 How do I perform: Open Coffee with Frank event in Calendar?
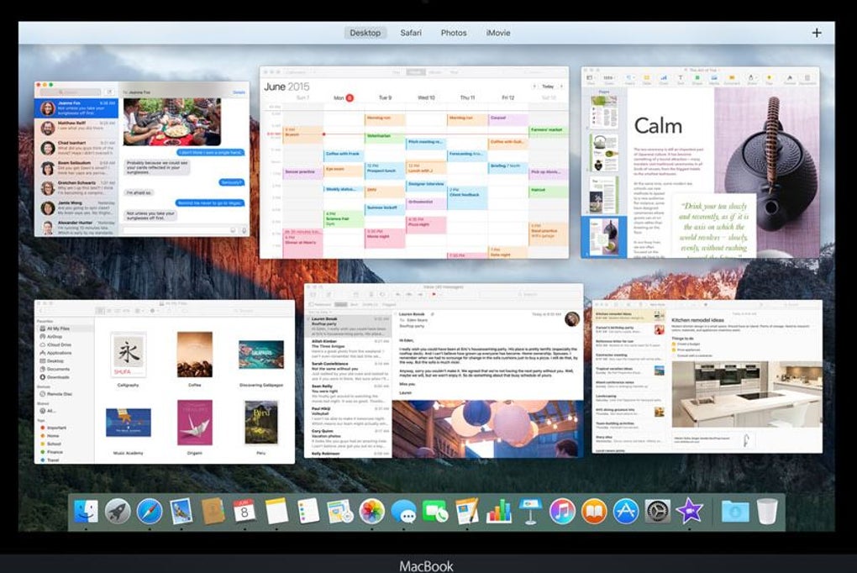point(344,155)
